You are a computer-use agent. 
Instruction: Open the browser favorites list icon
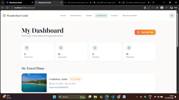[x=157, y=8]
